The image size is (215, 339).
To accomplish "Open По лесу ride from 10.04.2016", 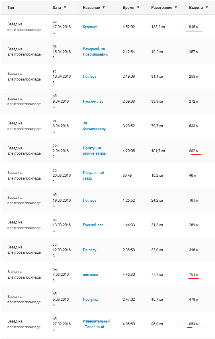I will point(90,76).
